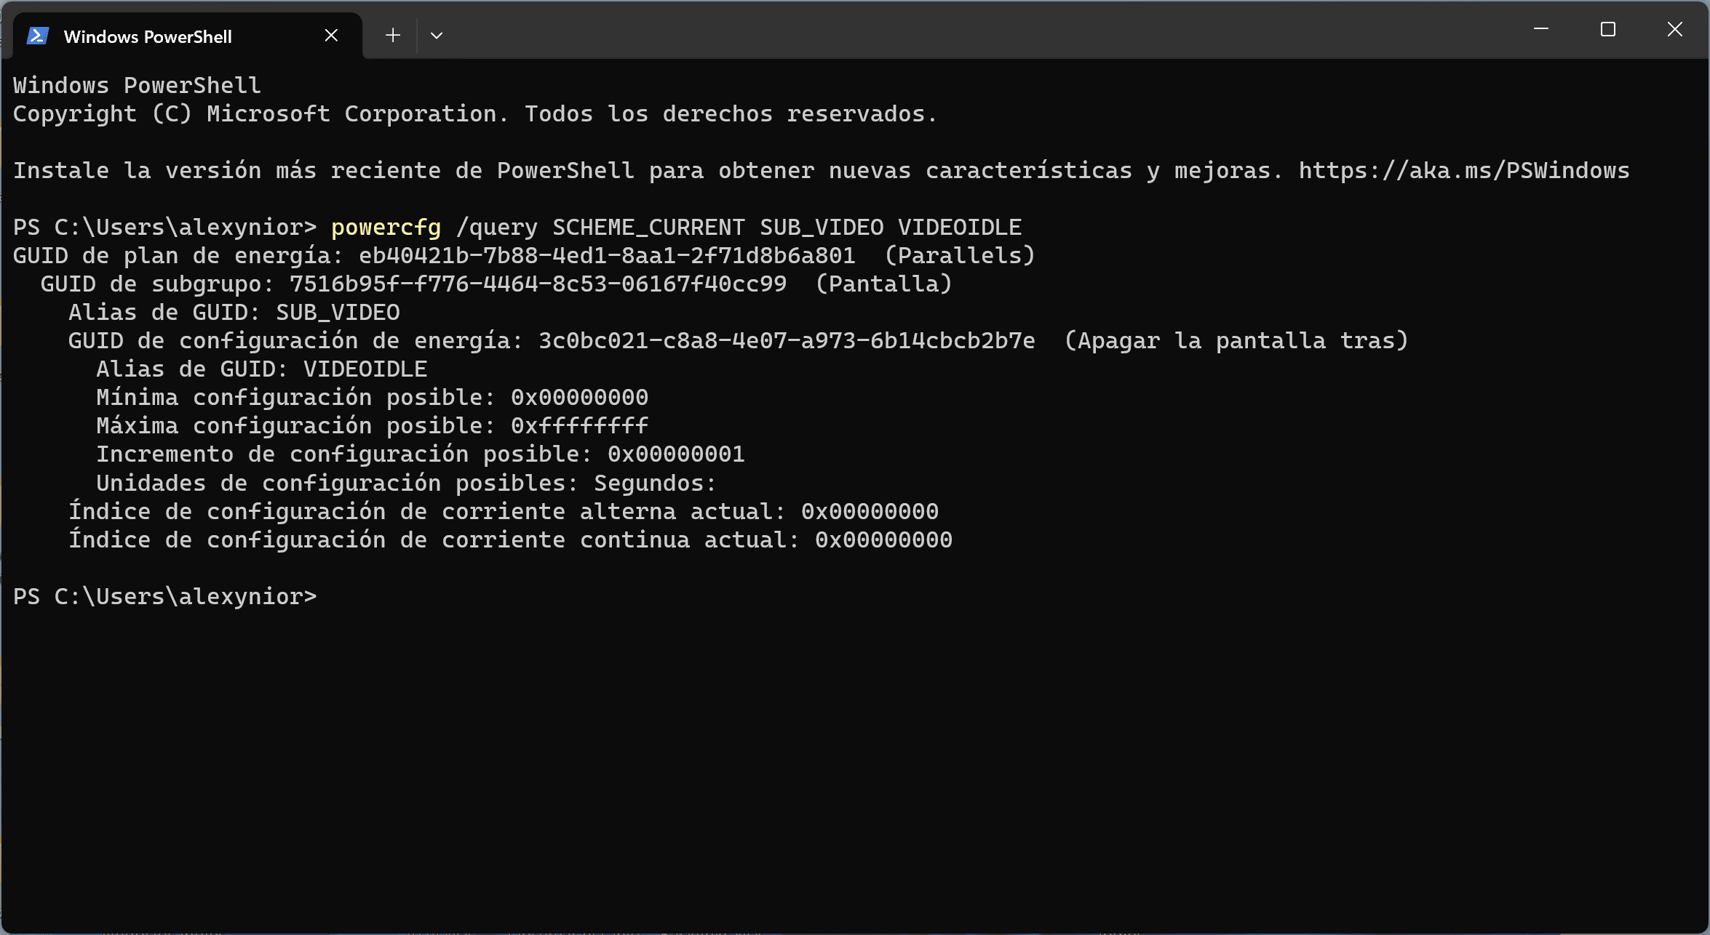Click the maximum value 0xffffffff
Screen dimensions: 1710x935
tap(579, 426)
